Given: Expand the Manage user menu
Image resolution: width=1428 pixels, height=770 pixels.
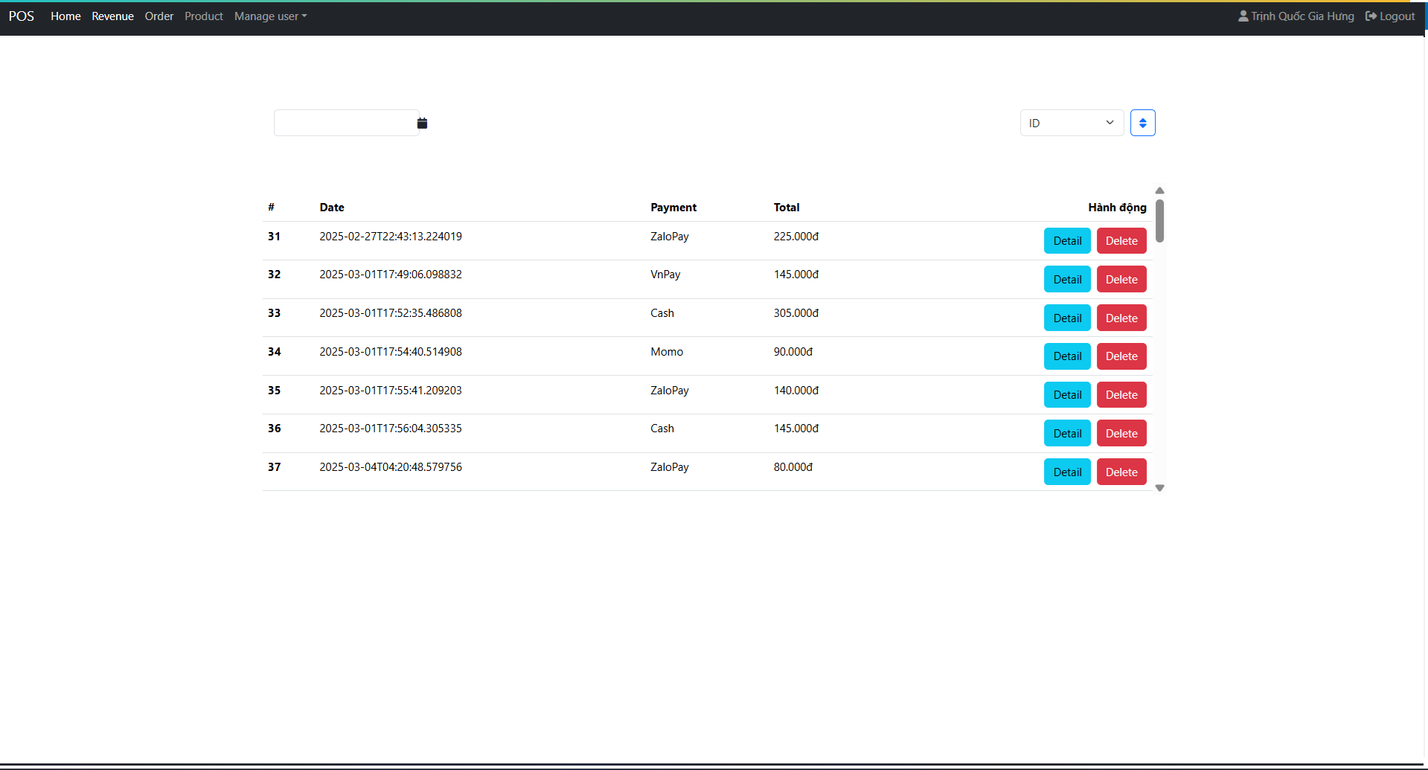Looking at the screenshot, I should (x=270, y=16).
